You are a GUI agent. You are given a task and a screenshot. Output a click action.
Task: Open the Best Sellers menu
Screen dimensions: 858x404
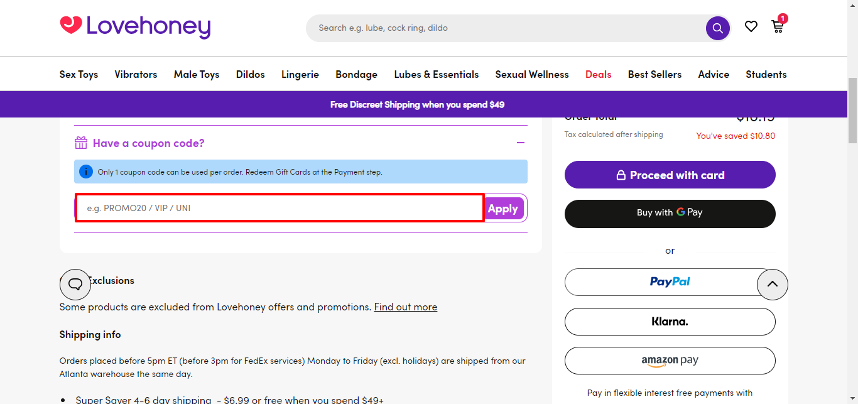point(654,74)
